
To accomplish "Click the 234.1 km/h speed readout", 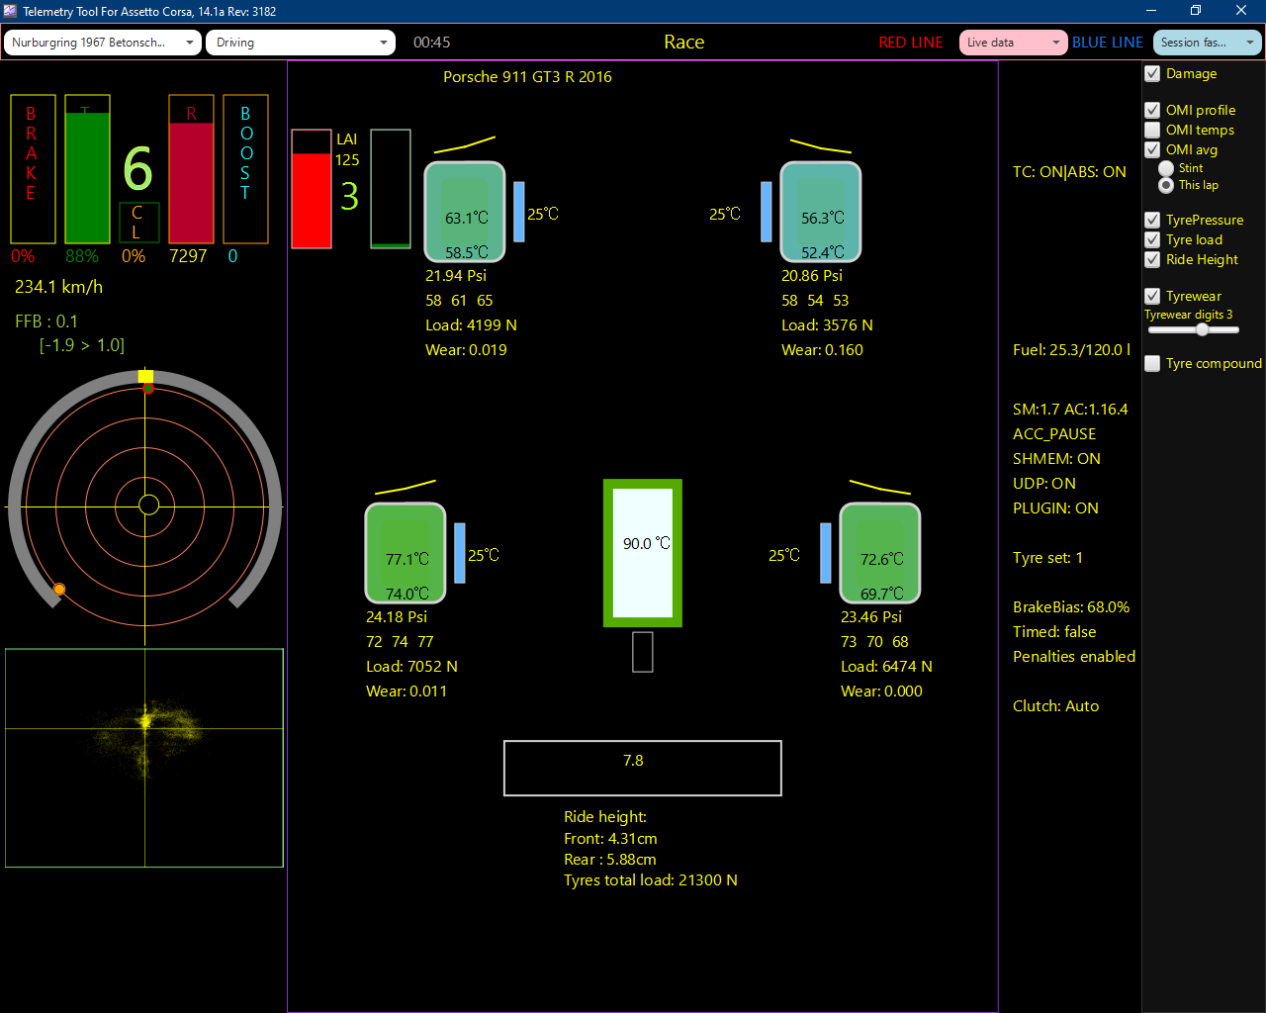I will 59,287.
